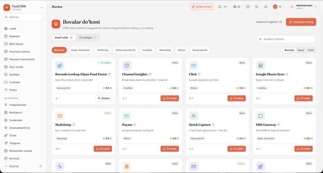Click the Quick Capture person-plus icon

pyautogui.click(x=194, y=116)
